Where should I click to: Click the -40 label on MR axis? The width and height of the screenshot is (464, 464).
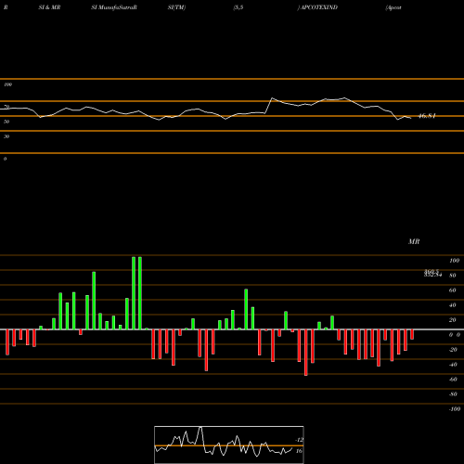point(453,365)
